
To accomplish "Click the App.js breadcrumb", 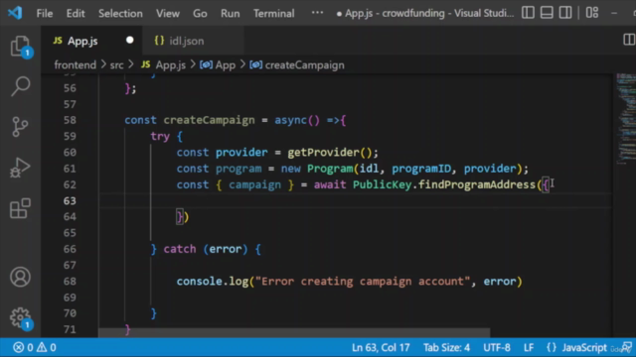I will click(171, 65).
